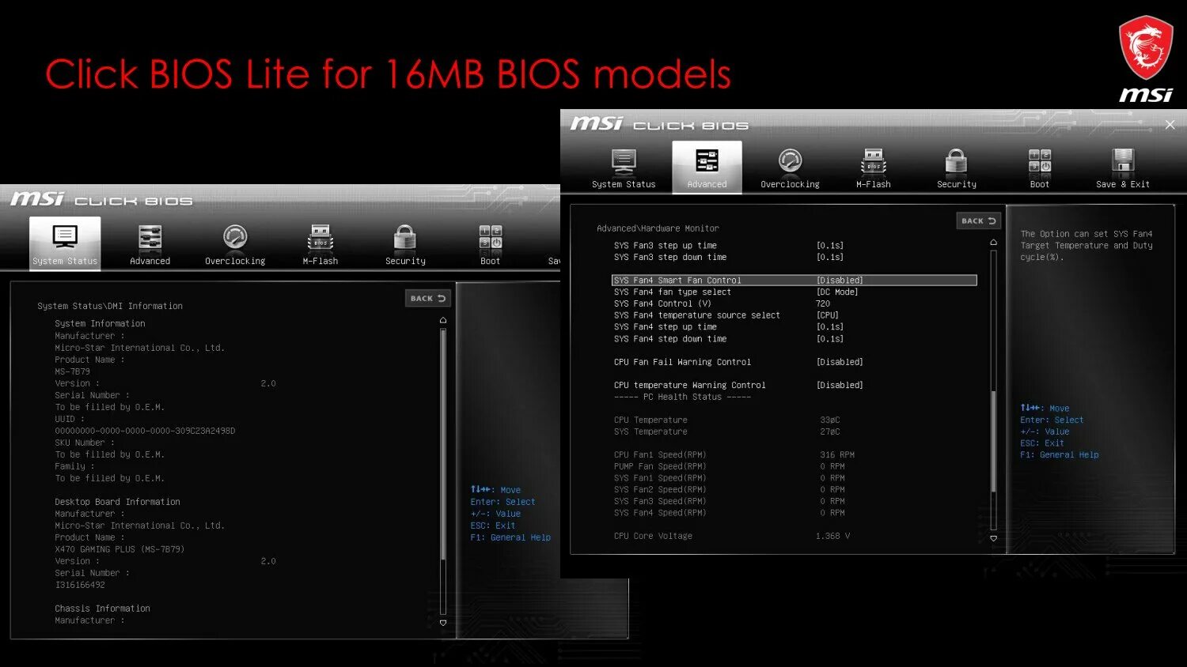Viewport: 1187px width, 667px height.
Task: Select System Status monitor icon in left BIOS window
Action: (x=65, y=237)
